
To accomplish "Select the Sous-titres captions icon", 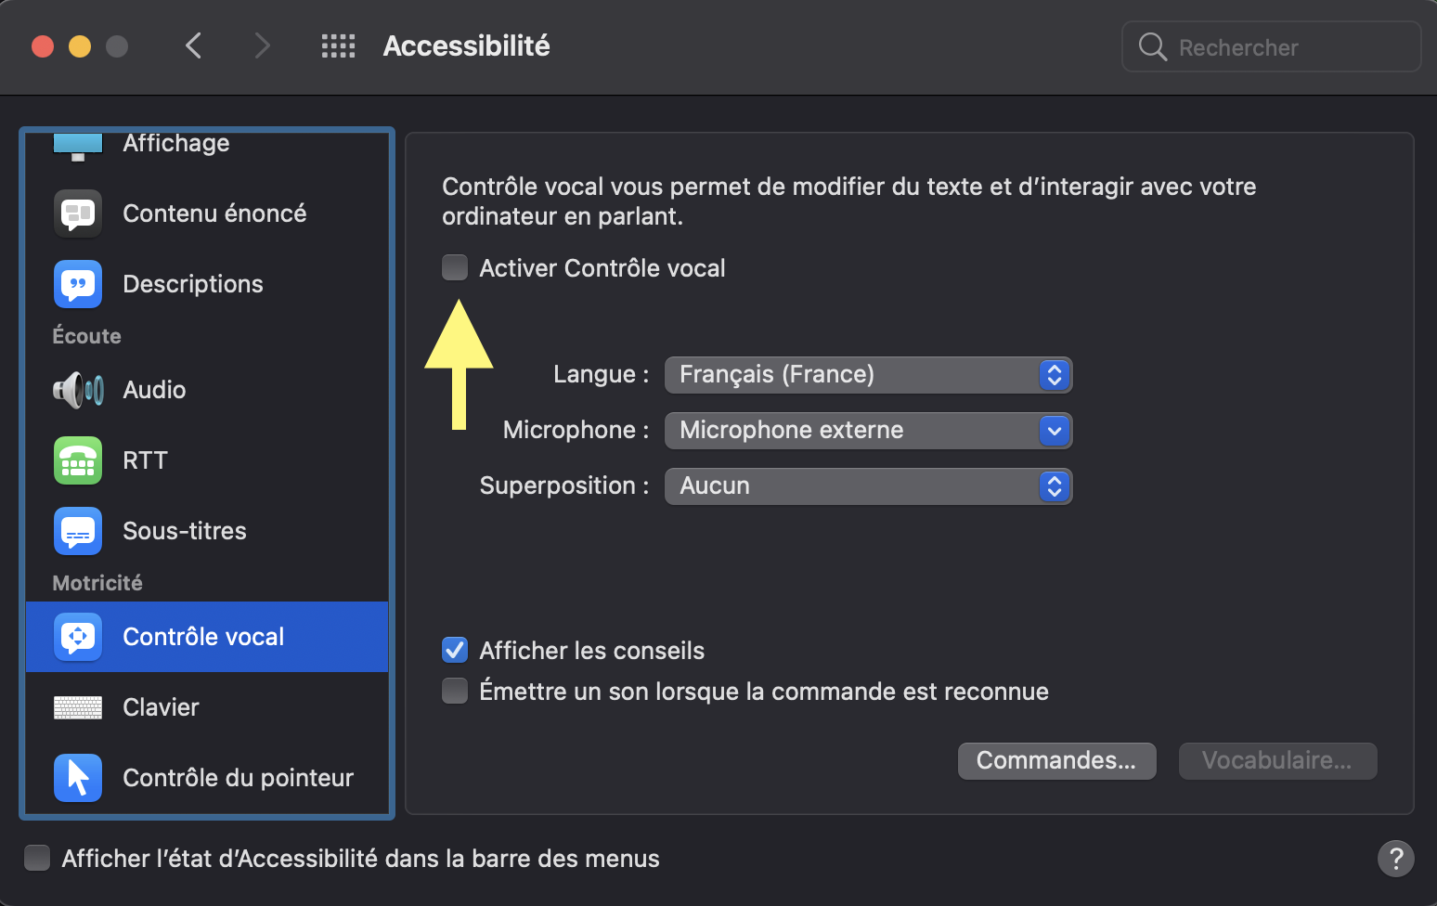I will point(78,531).
